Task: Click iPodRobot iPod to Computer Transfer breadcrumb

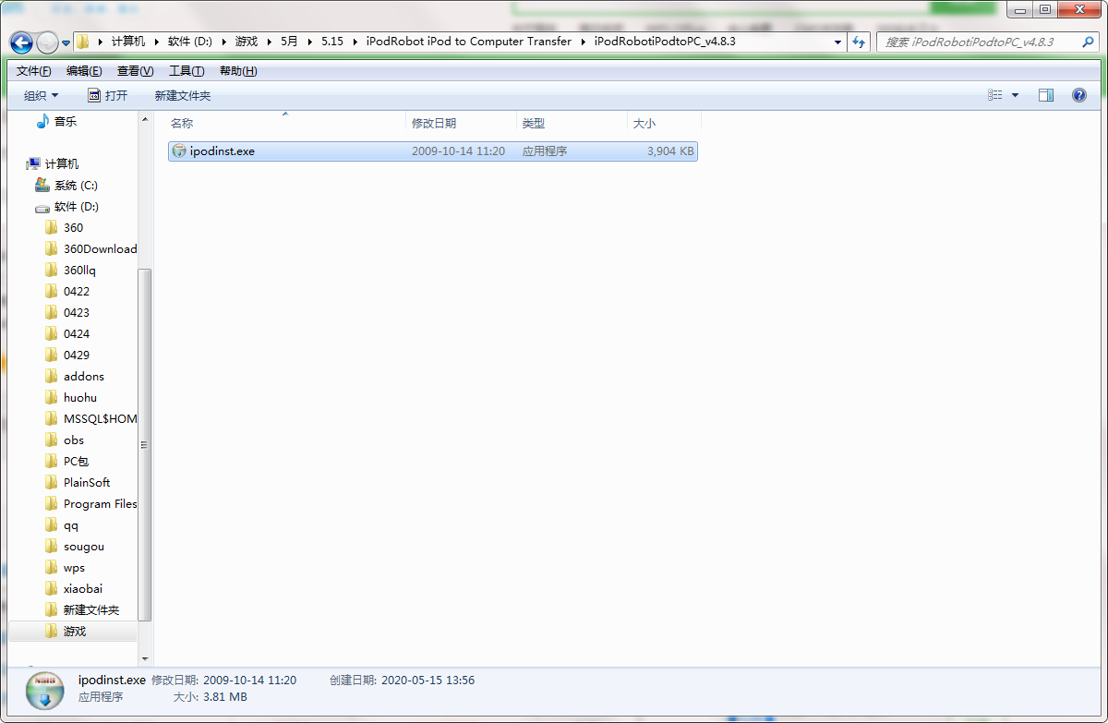Action: pos(468,42)
